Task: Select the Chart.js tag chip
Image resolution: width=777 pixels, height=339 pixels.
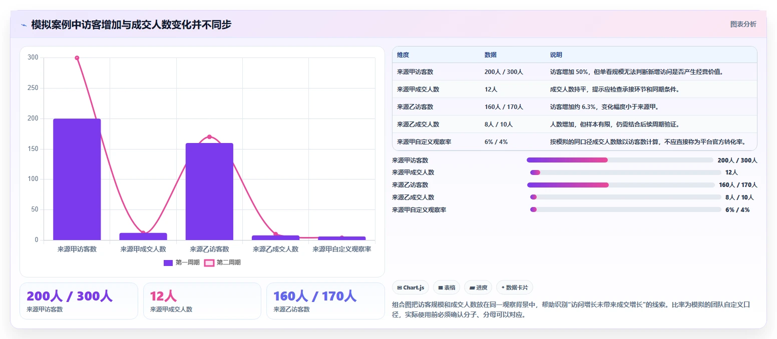Action: tap(411, 287)
